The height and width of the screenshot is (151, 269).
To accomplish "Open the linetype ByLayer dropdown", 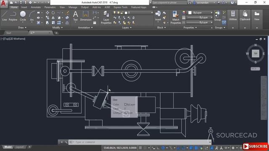I will click(200, 22).
